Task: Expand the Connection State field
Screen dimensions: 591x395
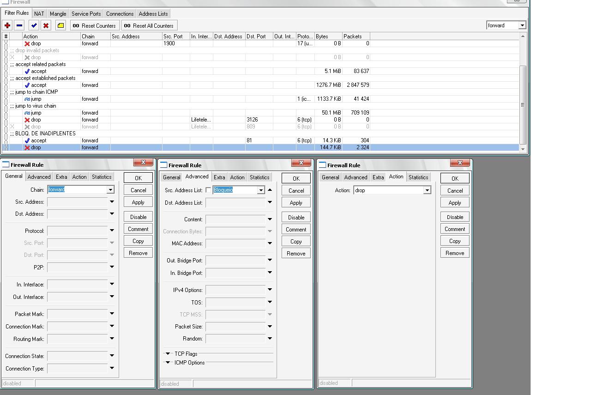Action: tap(112, 356)
